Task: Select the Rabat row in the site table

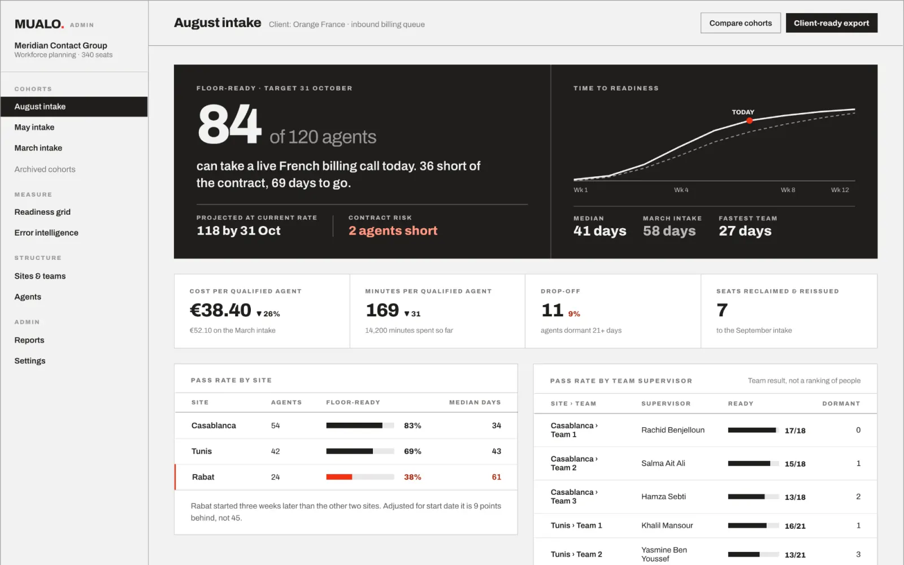Action: tap(346, 477)
